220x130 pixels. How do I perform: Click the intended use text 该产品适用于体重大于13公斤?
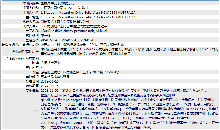point(130,52)
